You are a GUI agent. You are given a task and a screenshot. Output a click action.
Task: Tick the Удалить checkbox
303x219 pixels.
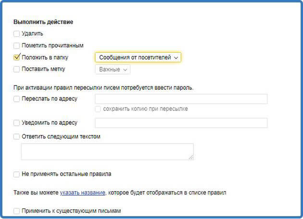[17, 34]
